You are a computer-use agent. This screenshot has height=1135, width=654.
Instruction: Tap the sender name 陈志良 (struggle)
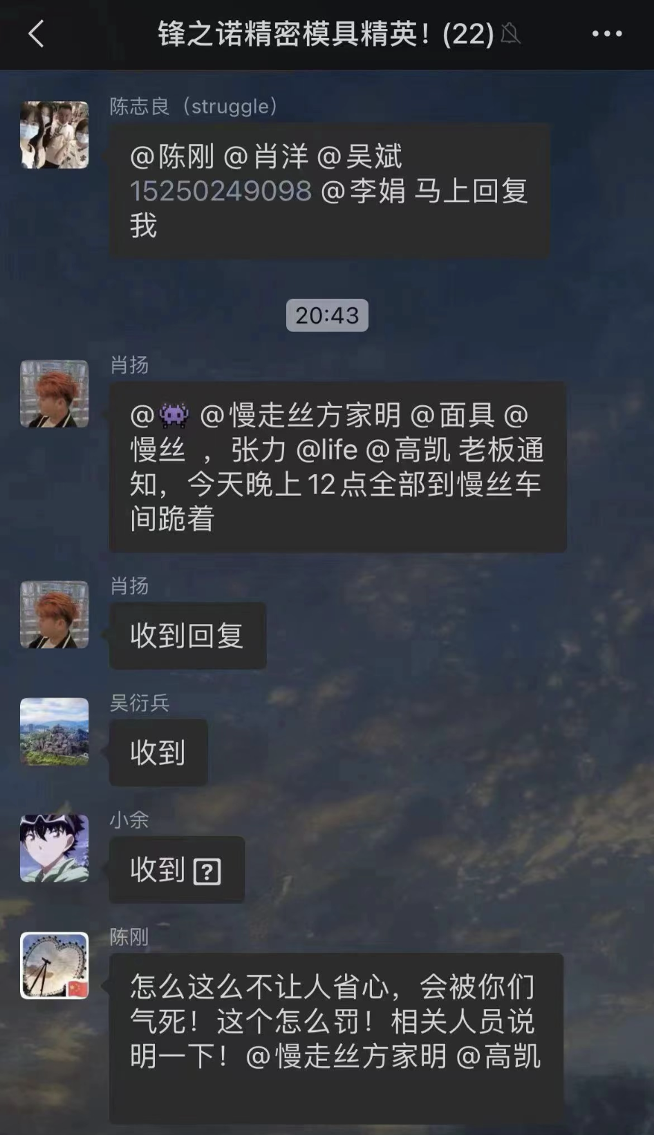click(194, 107)
